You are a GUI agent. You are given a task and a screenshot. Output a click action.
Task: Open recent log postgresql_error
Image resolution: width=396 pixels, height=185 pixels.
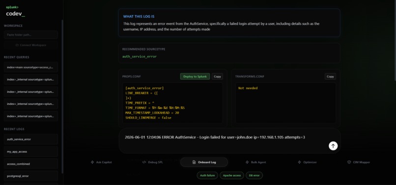pyautogui.click(x=31, y=176)
